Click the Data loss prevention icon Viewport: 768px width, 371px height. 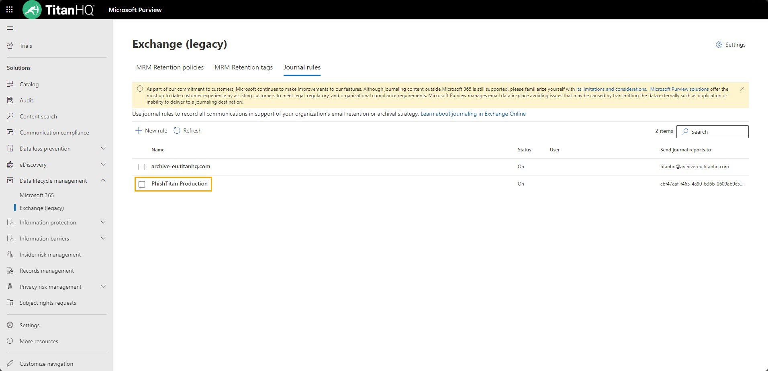pyautogui.click(x=10, y=149)
